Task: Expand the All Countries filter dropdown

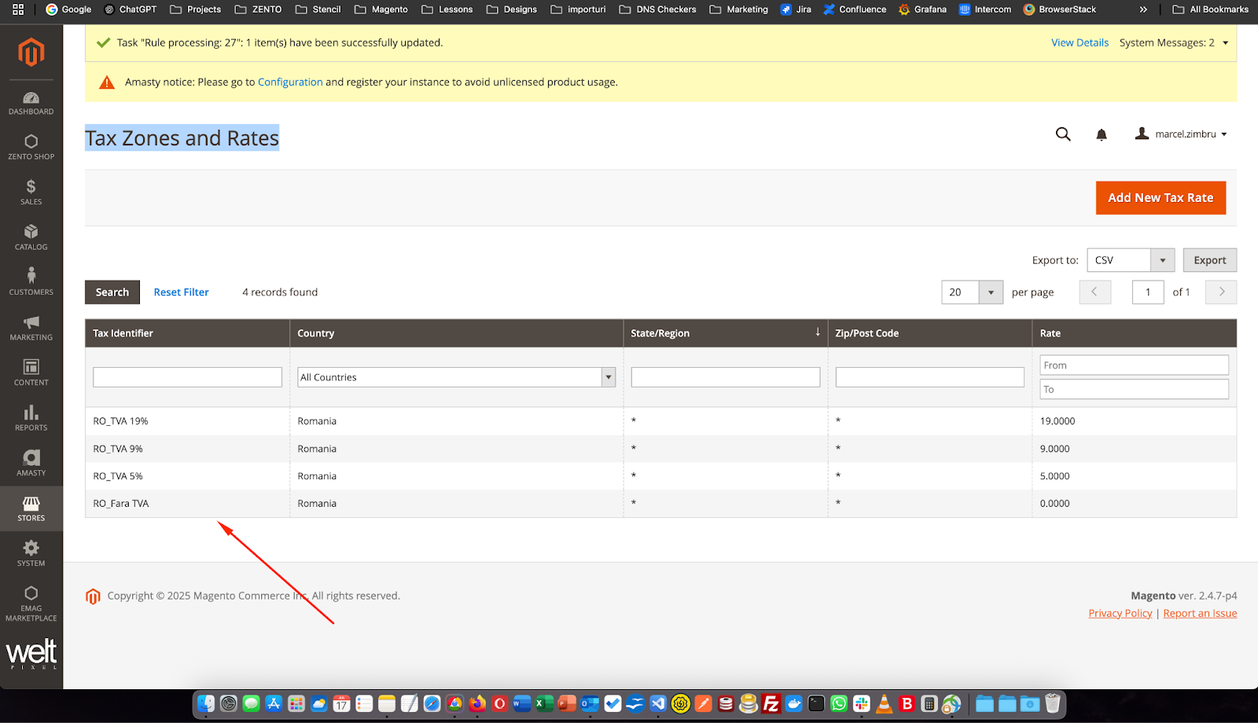Action: coord(456,377)
